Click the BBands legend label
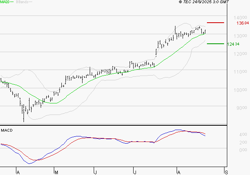 click(22, 2)
